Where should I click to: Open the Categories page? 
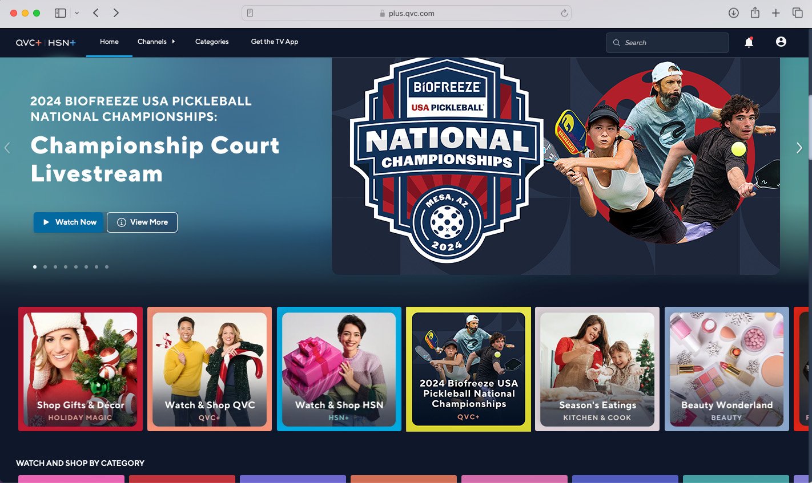click(x=212, y=42)
